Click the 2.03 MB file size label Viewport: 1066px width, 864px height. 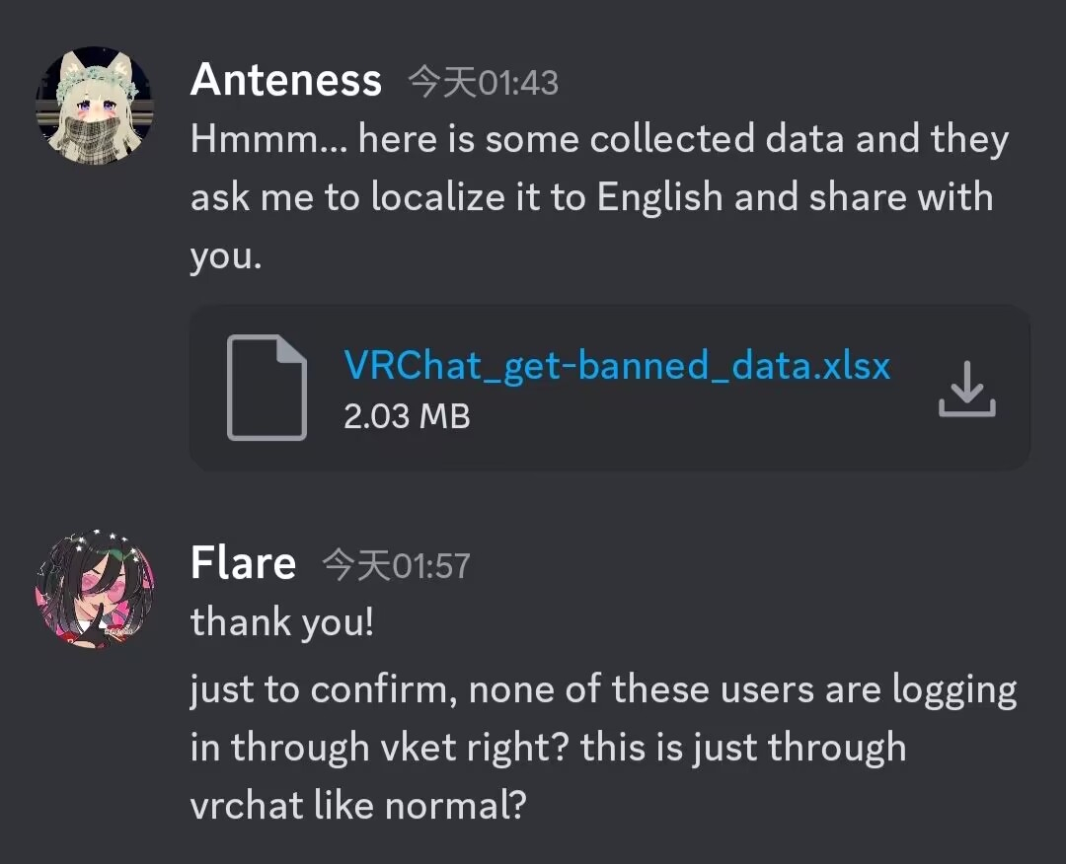coord(407,417)
